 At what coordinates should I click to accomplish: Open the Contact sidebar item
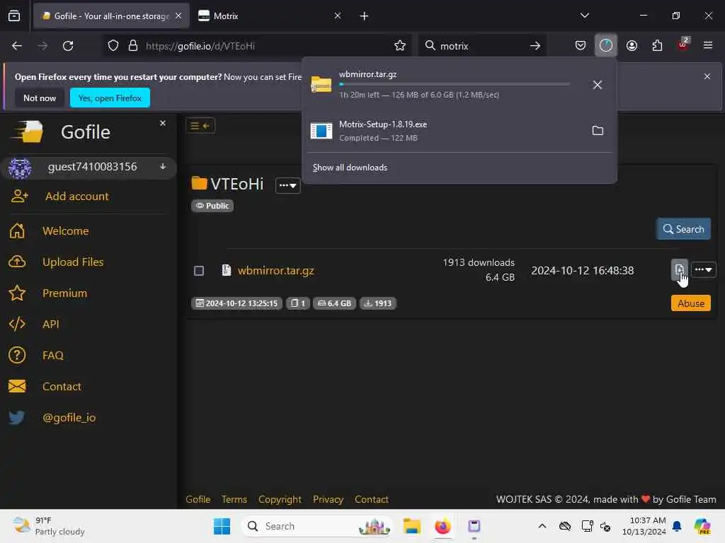pyautogui.click(x=62, y=387)
